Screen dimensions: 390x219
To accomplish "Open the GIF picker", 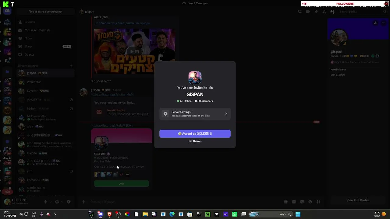I will click(x=294, y=202).
